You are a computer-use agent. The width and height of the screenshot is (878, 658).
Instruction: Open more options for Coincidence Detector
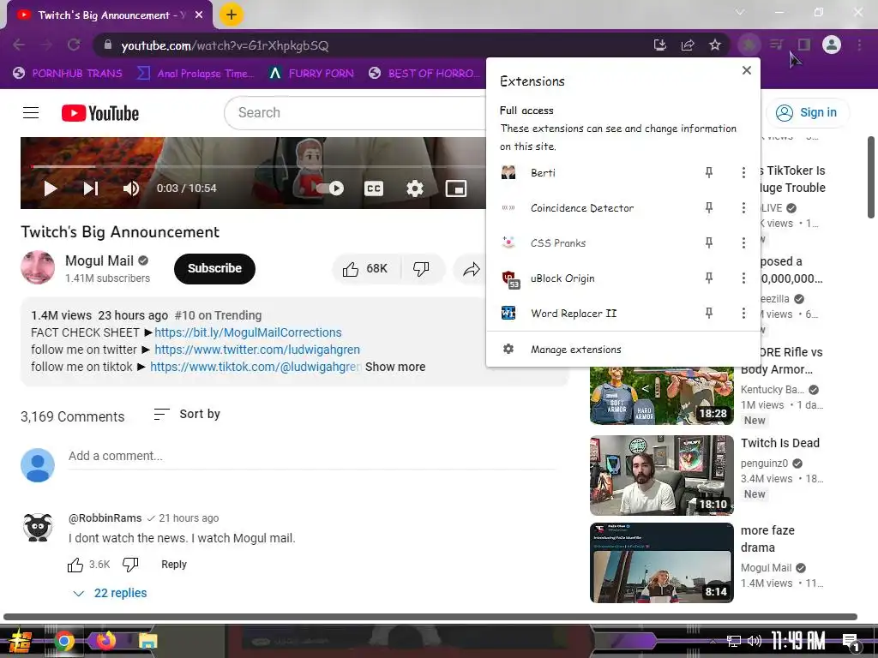[743, 207]
